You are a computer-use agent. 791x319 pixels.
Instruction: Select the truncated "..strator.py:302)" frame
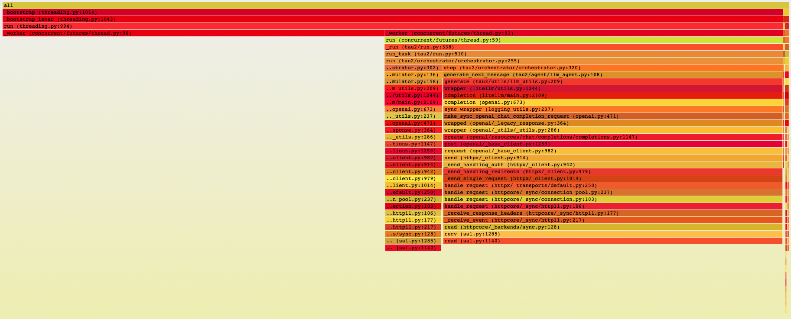(413, 68)
